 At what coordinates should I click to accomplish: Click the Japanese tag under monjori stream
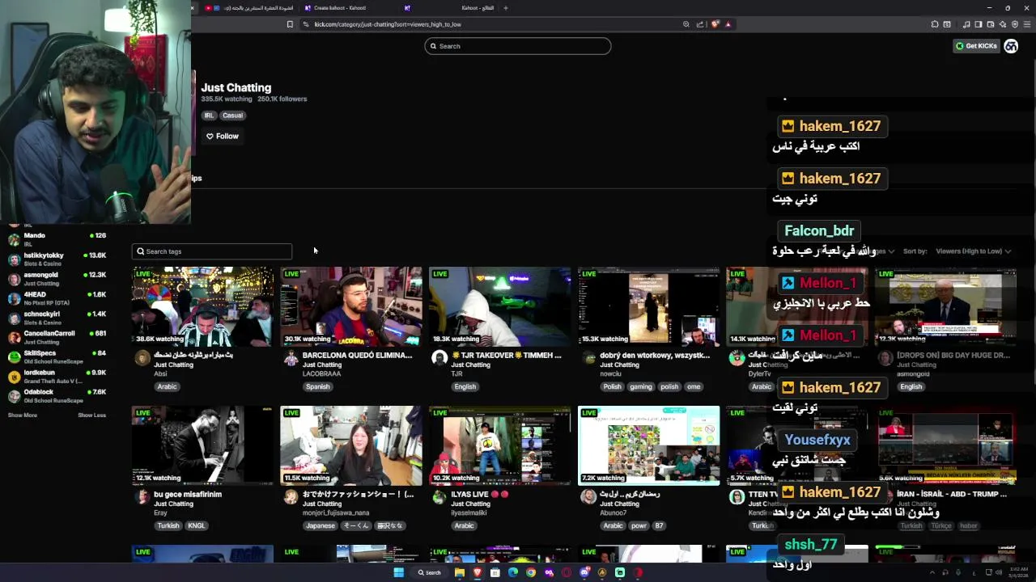click(320, 525)
